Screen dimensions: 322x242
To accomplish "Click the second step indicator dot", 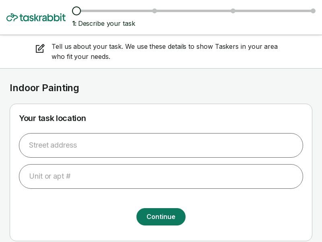I will (155, 11).
